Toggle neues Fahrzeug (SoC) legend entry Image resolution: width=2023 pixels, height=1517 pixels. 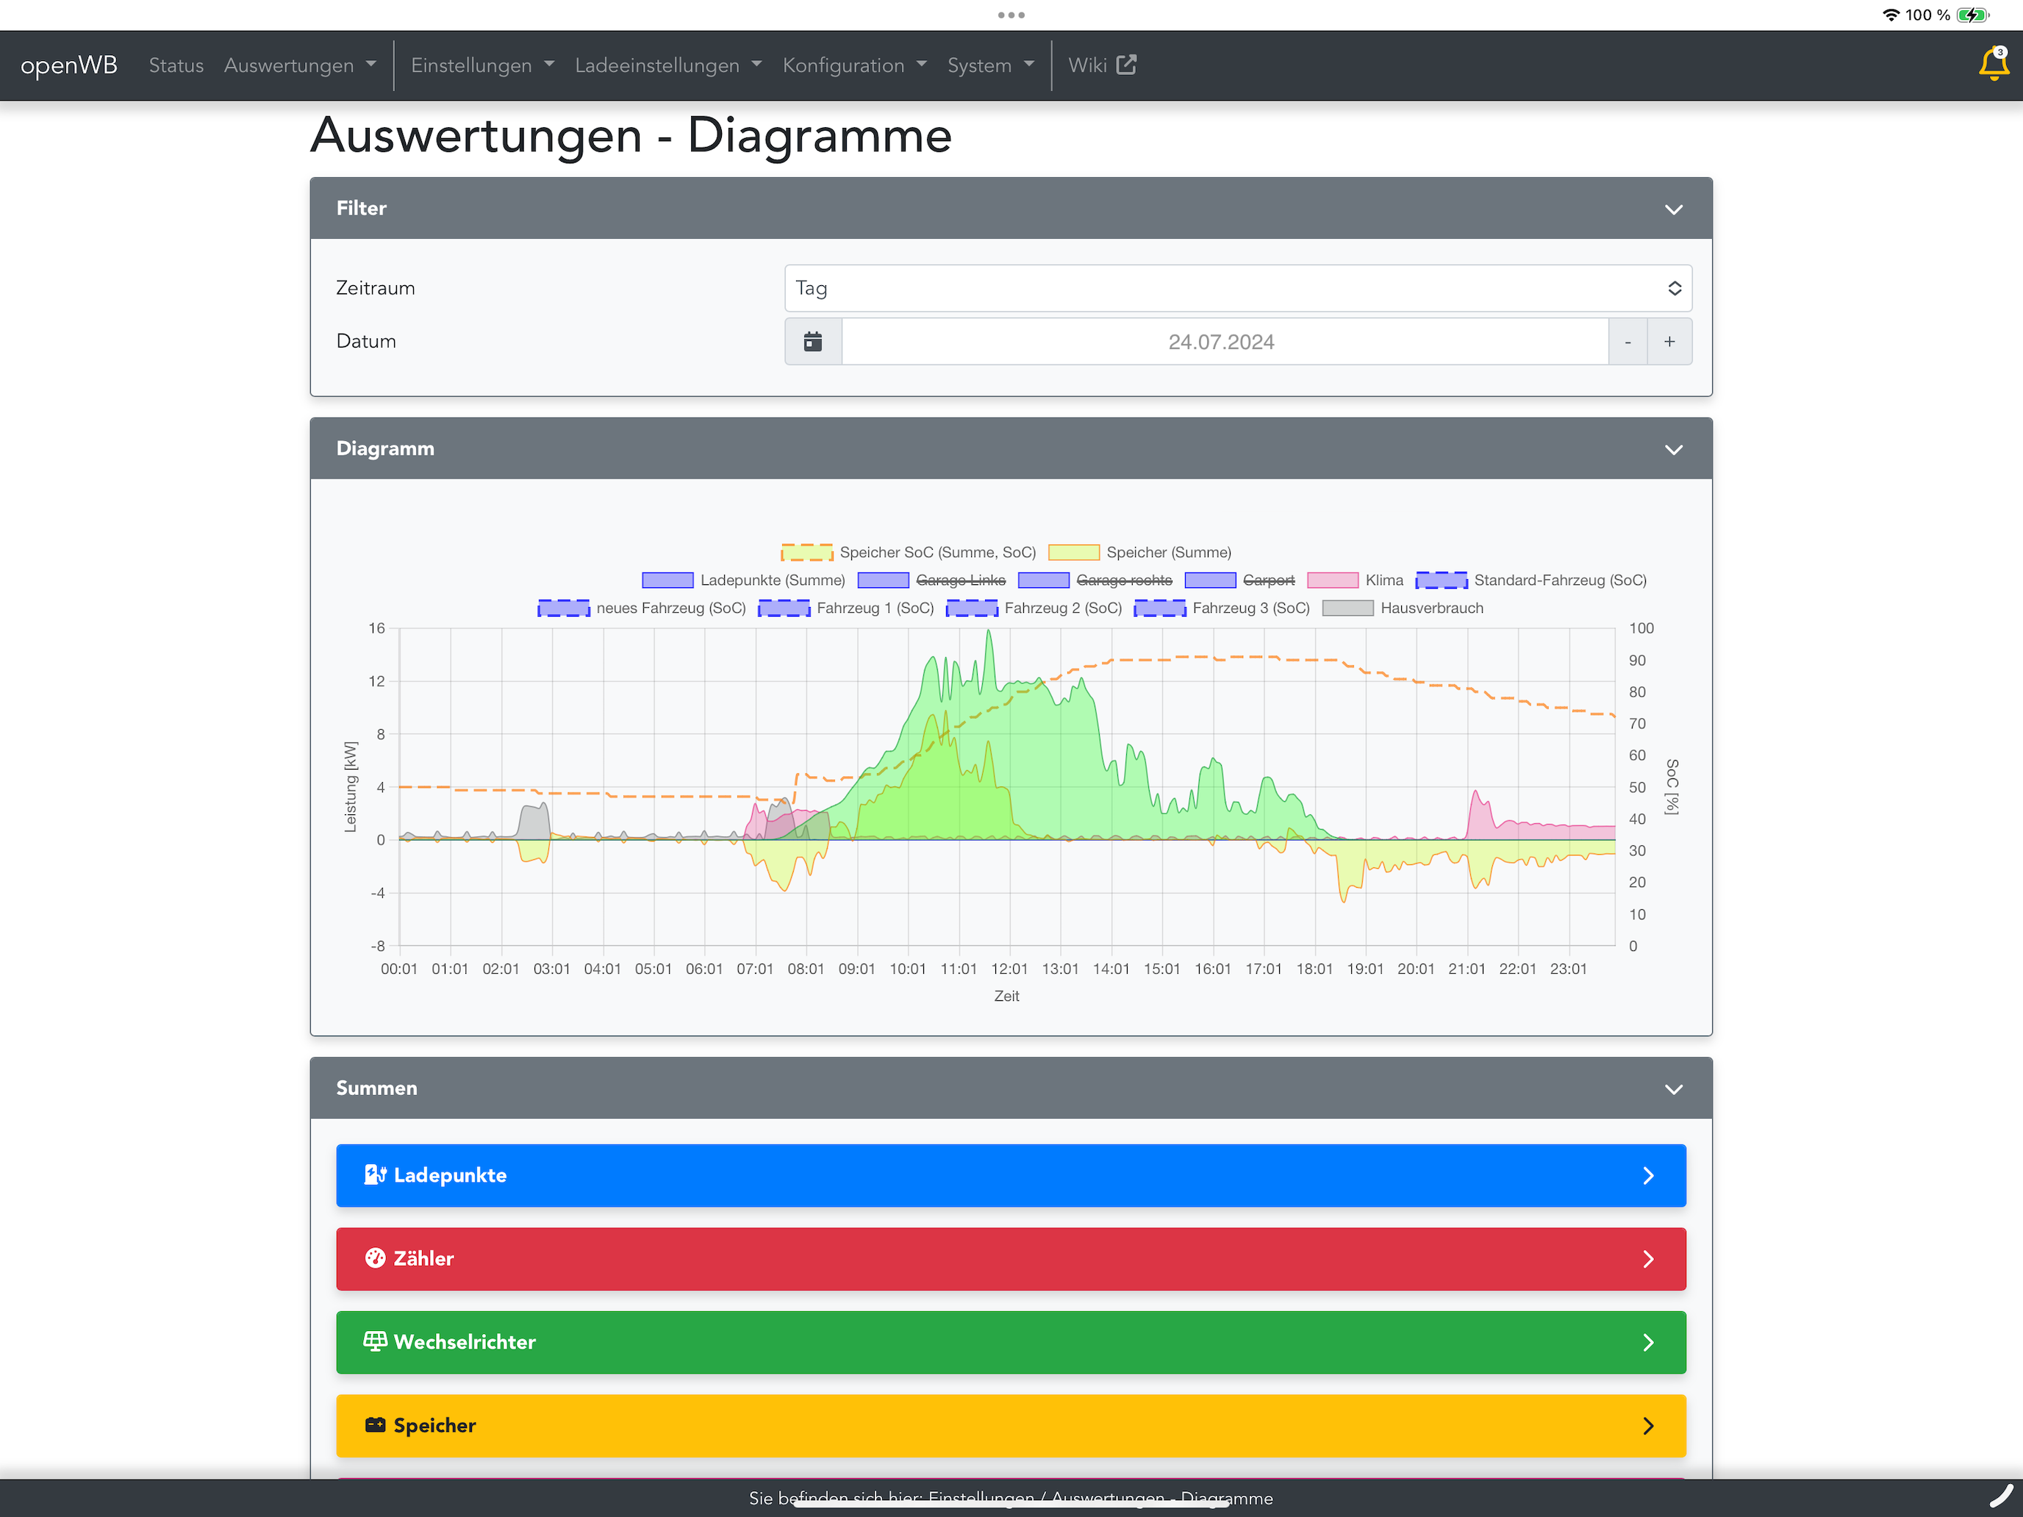642,608
